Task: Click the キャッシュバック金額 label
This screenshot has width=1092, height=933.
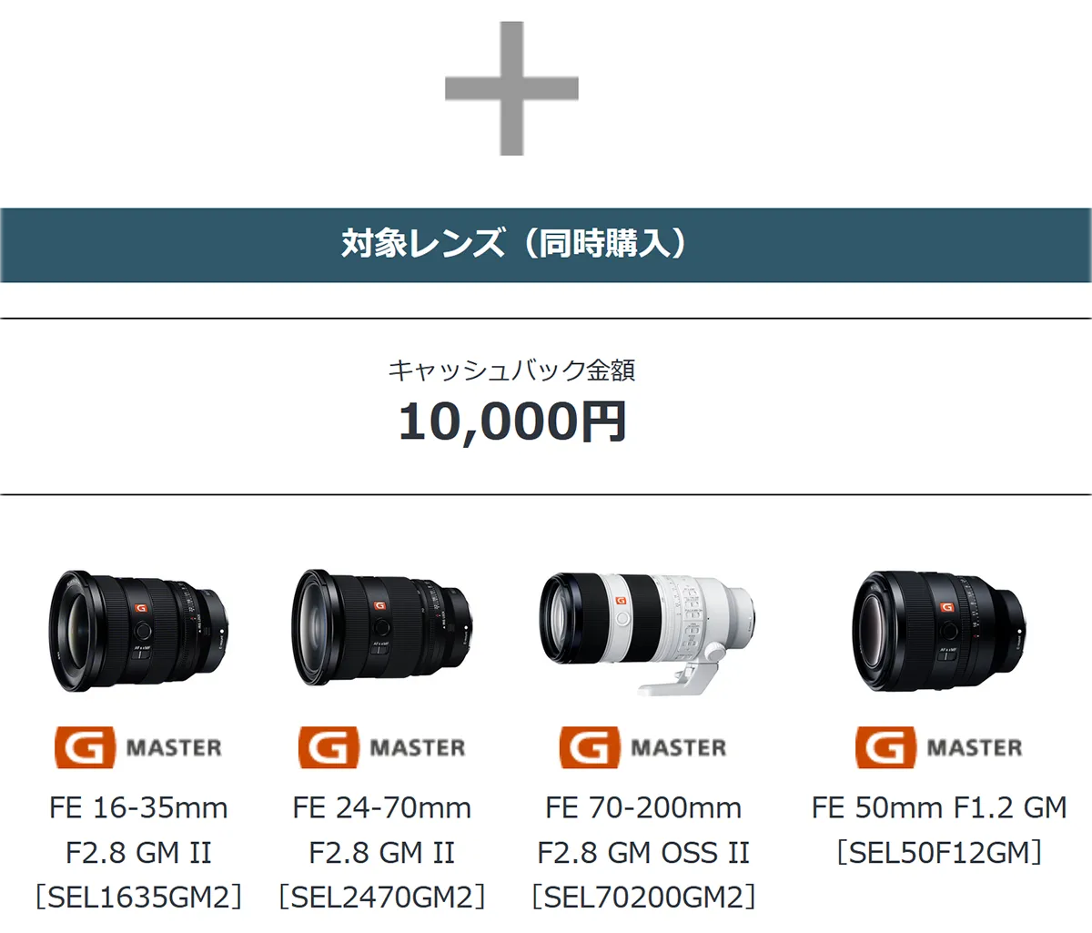Action: 511,370
